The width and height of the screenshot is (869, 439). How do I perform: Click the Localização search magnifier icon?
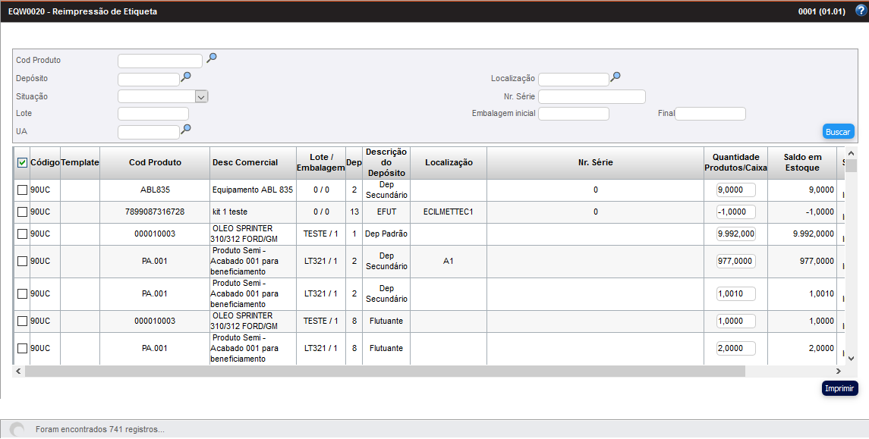[x=616, y=77]
